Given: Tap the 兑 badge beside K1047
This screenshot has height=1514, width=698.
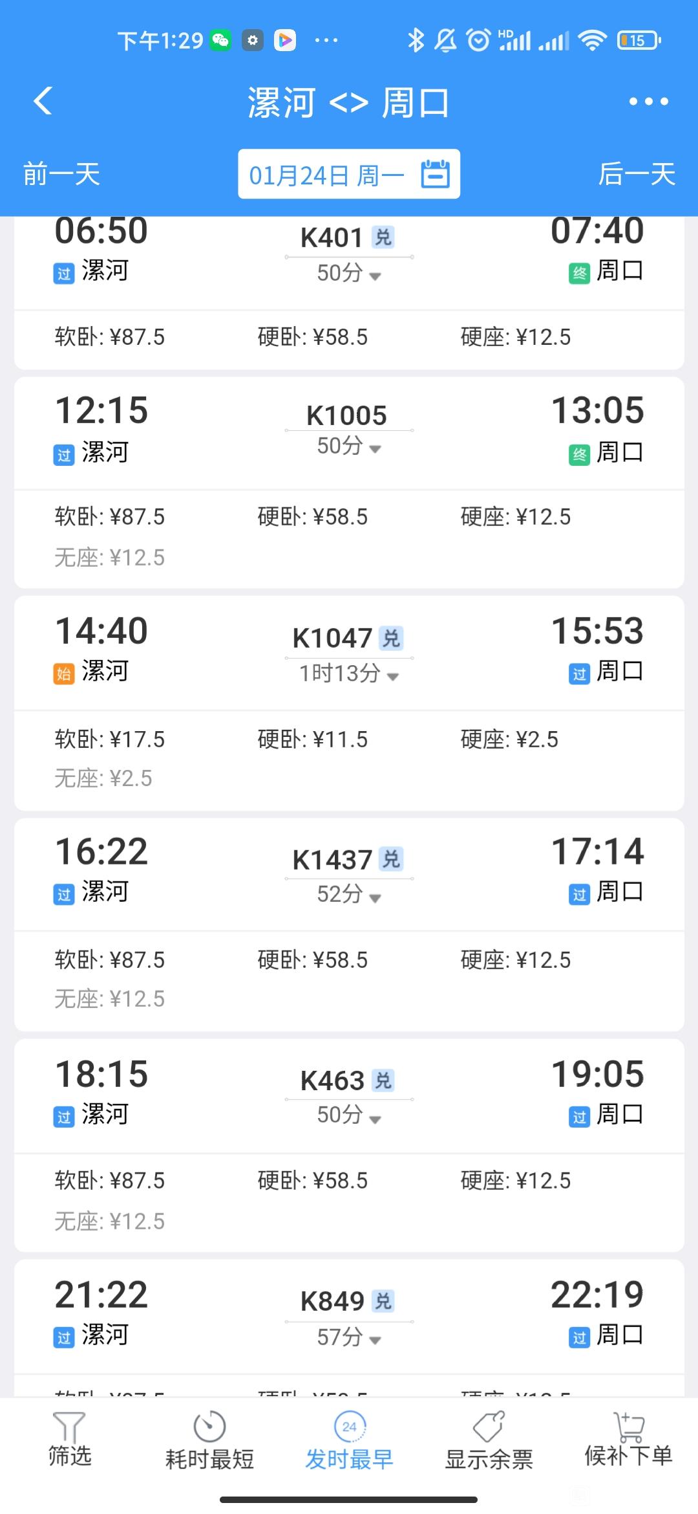Looking at the screenshot, I should tap(391, 638).
